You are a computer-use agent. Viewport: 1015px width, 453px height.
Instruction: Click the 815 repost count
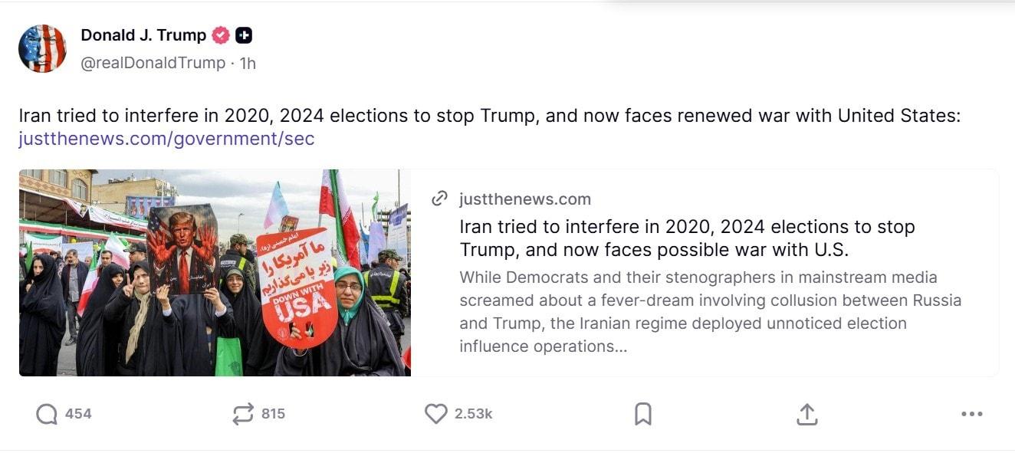coord(273,414)
